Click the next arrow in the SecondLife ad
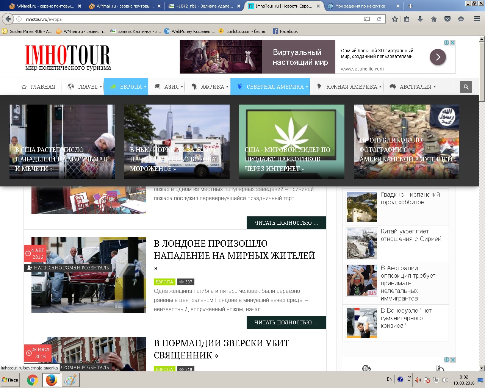This screenshot has height=388, width=485. tap(438, 57)
